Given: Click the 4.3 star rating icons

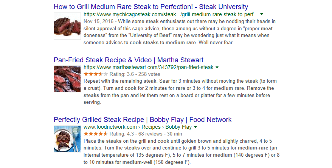Looking at the screenshot, I should tap(96, 134).
